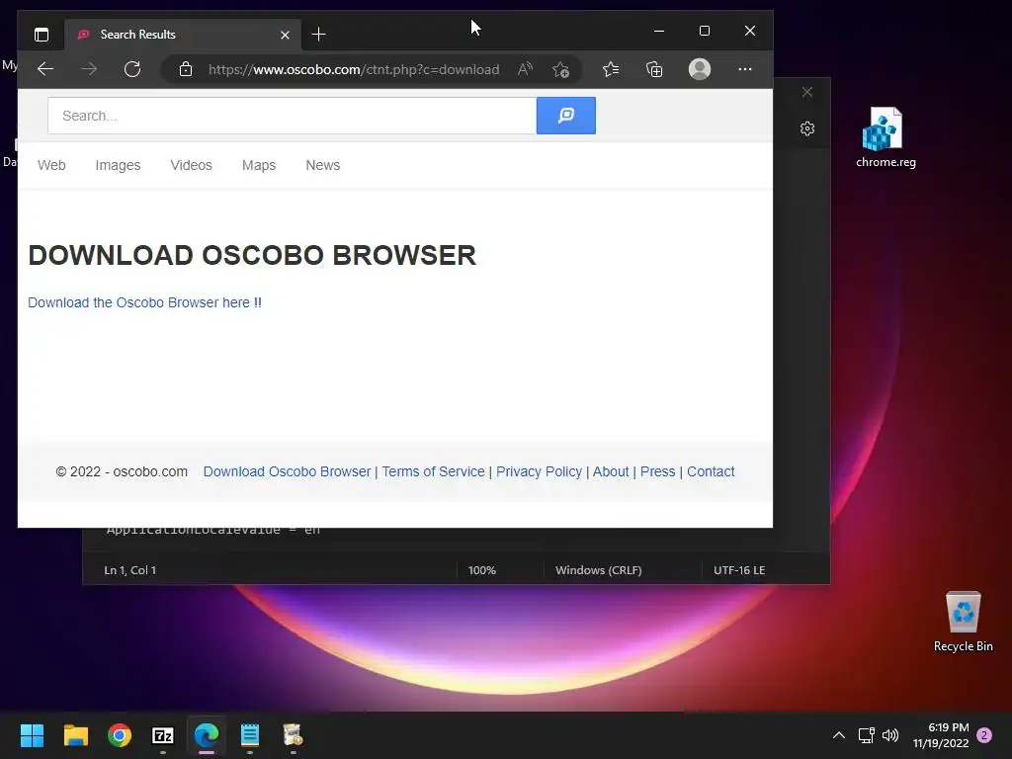Image resolution: width=1012 pixels, height=759 pixels.
Task: Click UTF-16 LE encoding in Notepad
Action: (x=739, y=570)
